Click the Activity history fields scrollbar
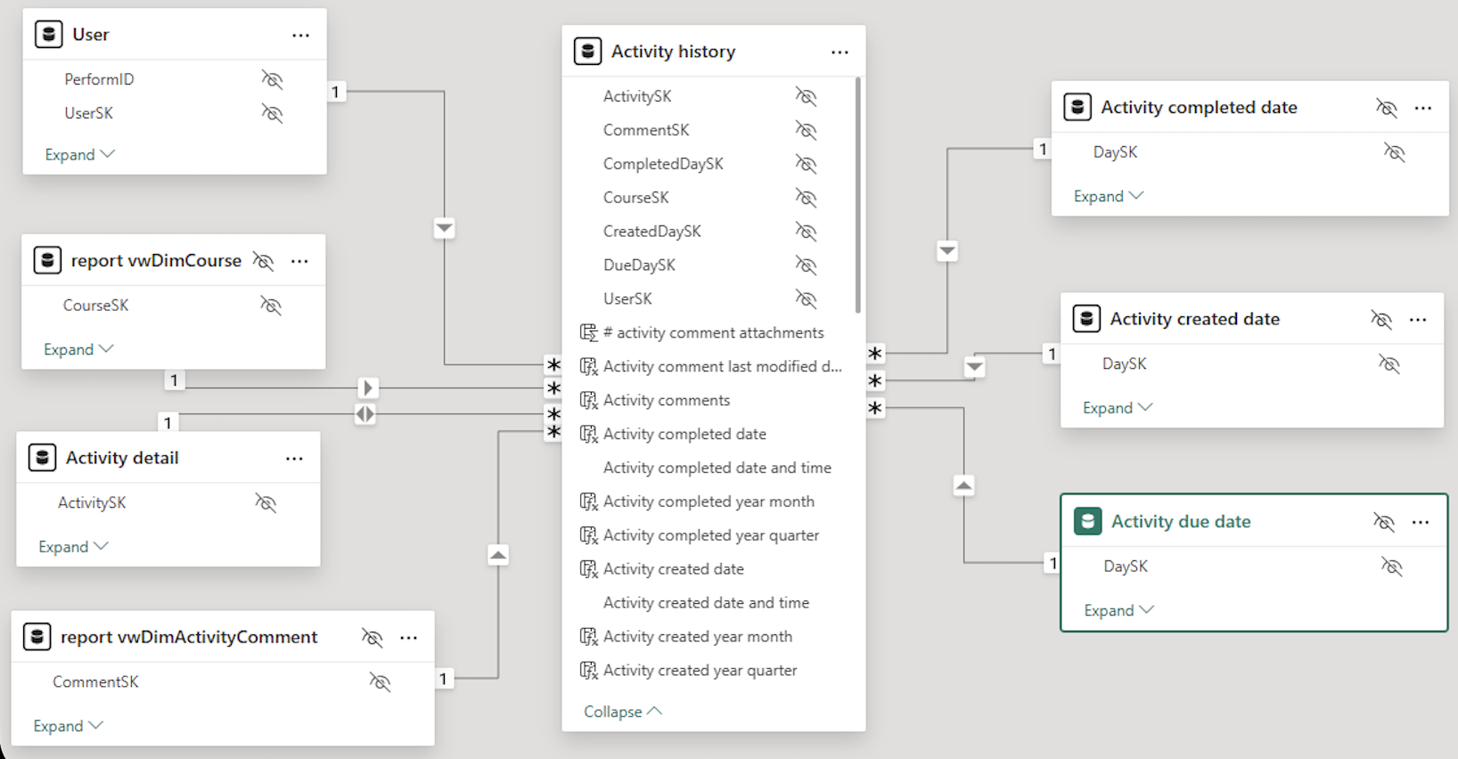 point(857,196)
